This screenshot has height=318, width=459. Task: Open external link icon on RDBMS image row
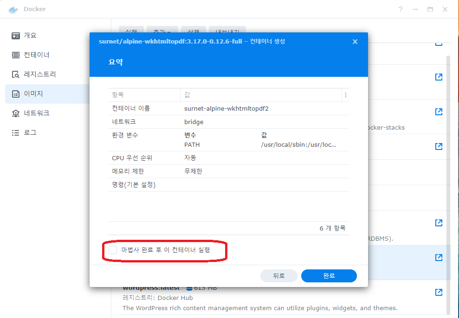pos(439,223)
